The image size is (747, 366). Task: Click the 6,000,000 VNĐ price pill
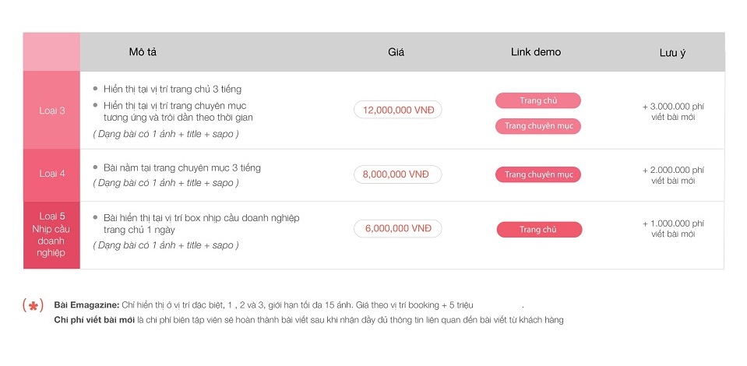tap(397, 229)
